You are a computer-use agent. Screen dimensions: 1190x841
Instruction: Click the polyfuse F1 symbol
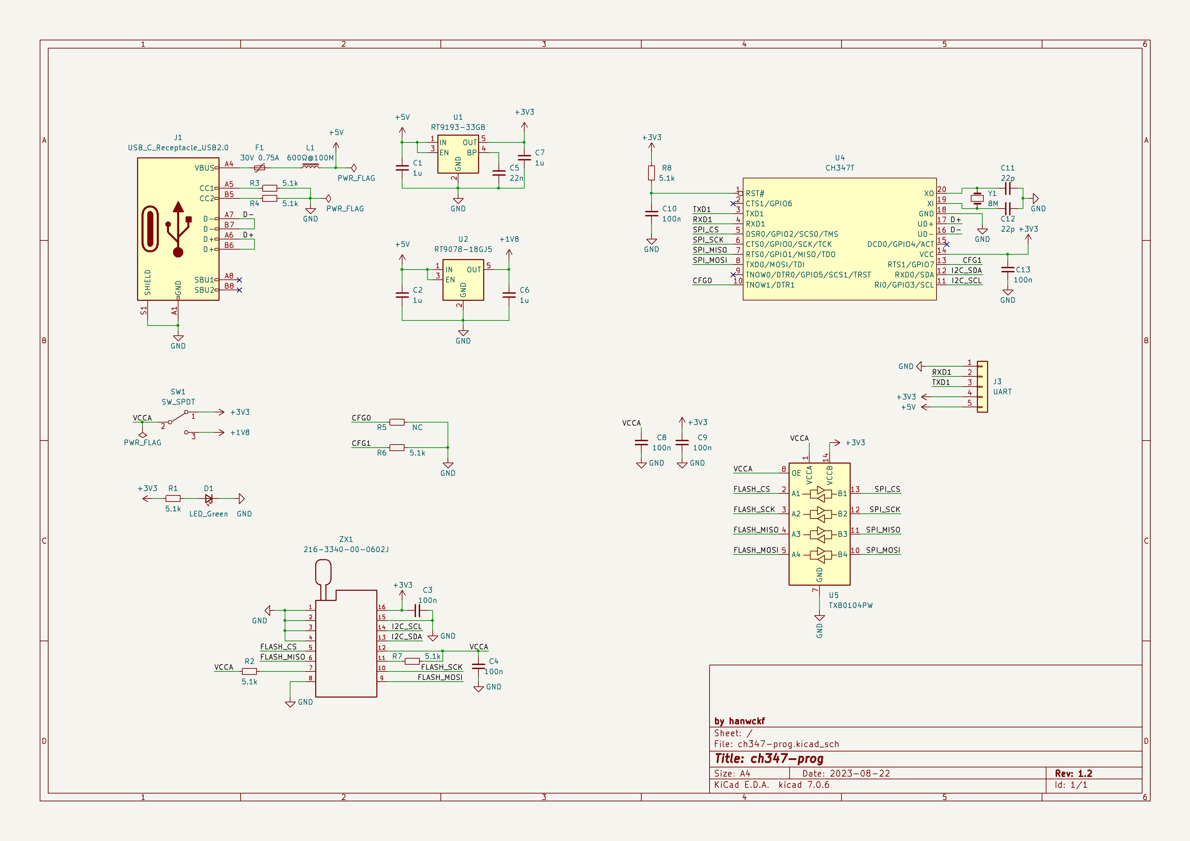(260, 167)
